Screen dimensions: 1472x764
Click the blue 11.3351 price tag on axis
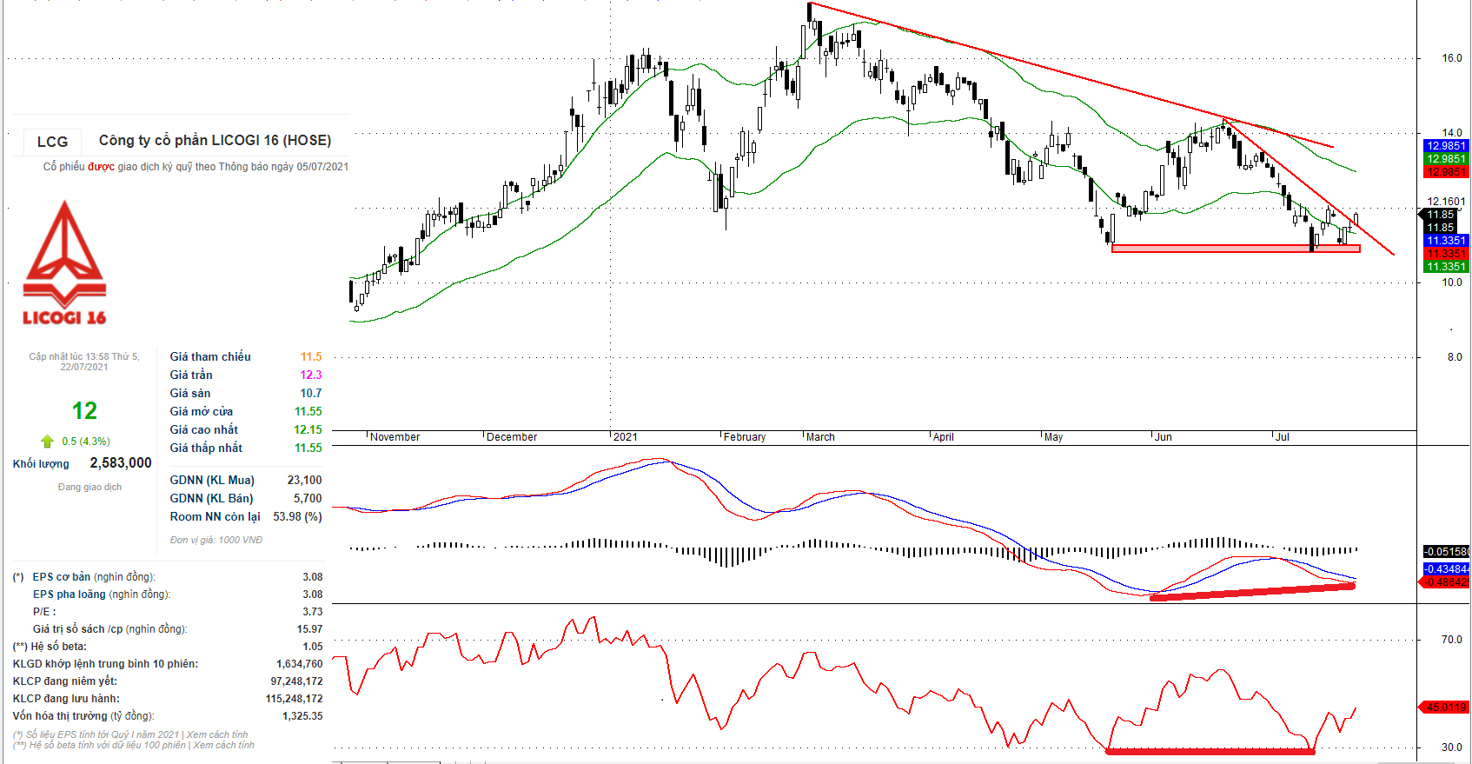1447,241
